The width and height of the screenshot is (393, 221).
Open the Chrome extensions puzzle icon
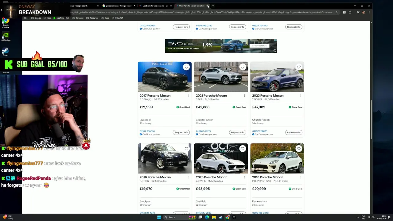[350, 12]
